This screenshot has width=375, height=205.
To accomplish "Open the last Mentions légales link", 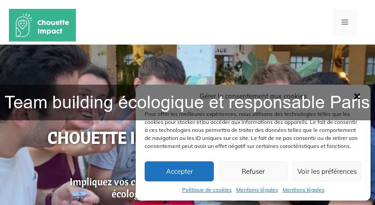I will coord(303,190).
